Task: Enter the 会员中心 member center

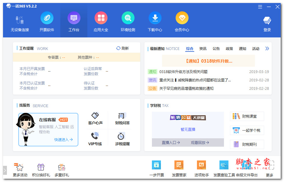Action: [182, 21]
